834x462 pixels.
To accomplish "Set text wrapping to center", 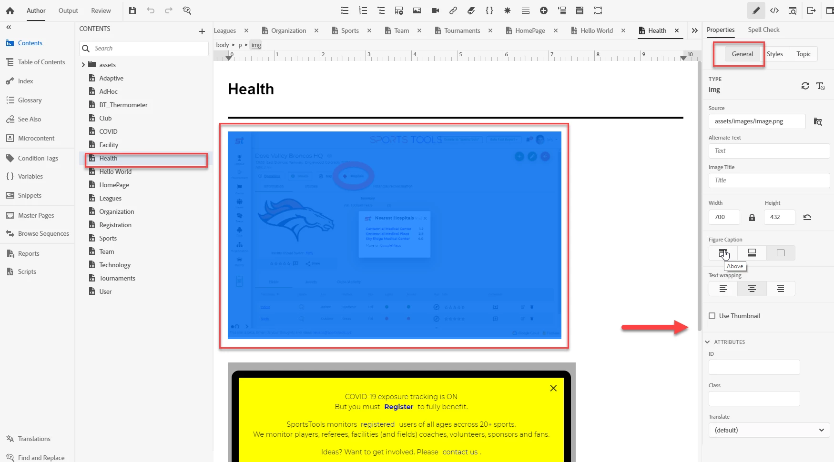I will 752,289.
